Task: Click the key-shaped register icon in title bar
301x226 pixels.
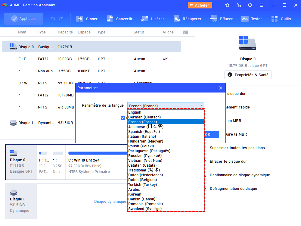Action: pyautogui.click(x=239, y=5)
